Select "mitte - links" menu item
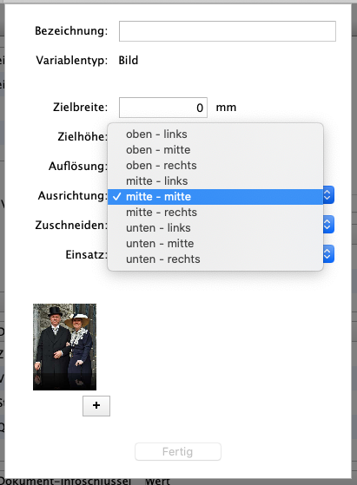357x485 pixels. tap(215, 181)
